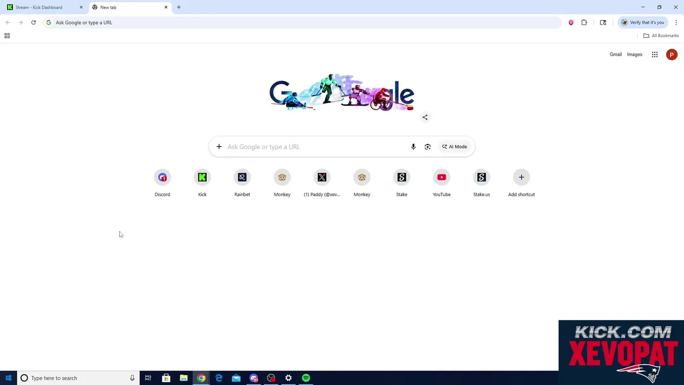684x385 pixels.
Task: Open File Explorer from the taskbar
Action: (x=184, y=378)
